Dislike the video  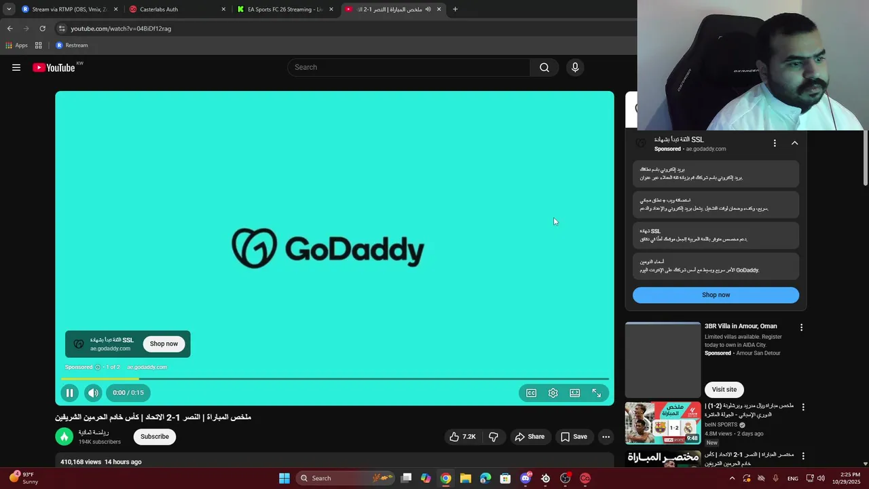(x=494, y=437)
